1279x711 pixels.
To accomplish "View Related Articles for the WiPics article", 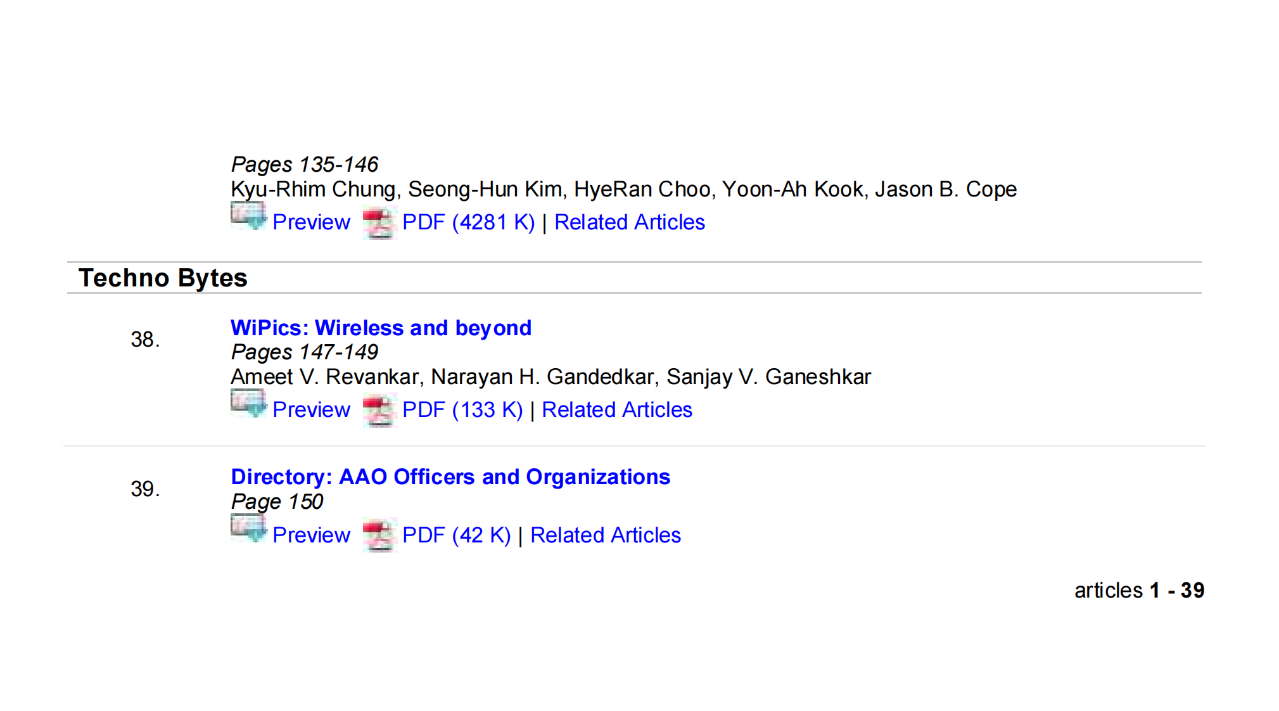I will (x=616, y=410).
